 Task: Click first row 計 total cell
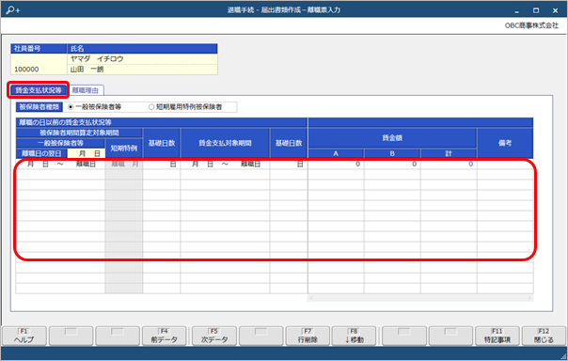[x=449, y=164]
